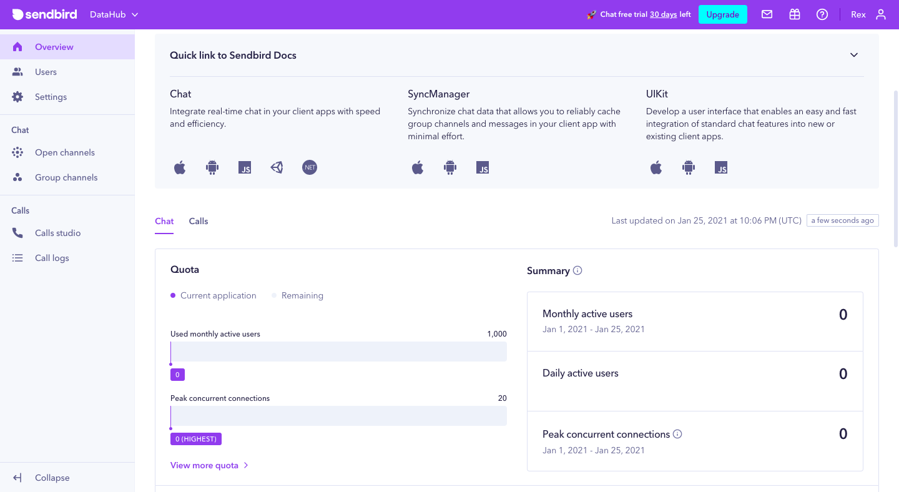
Task: Go to Overview in the sidebar
Action: 67,47
